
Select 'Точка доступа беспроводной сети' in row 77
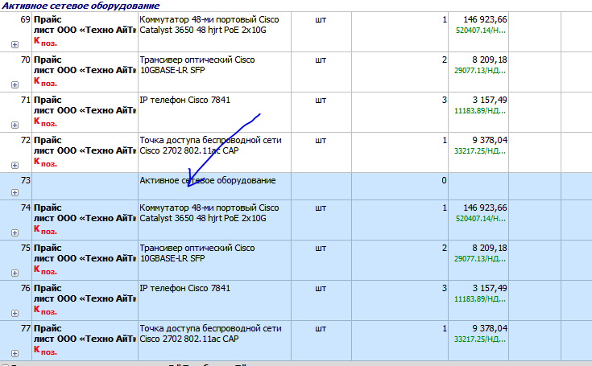click(x=210, y=328)
